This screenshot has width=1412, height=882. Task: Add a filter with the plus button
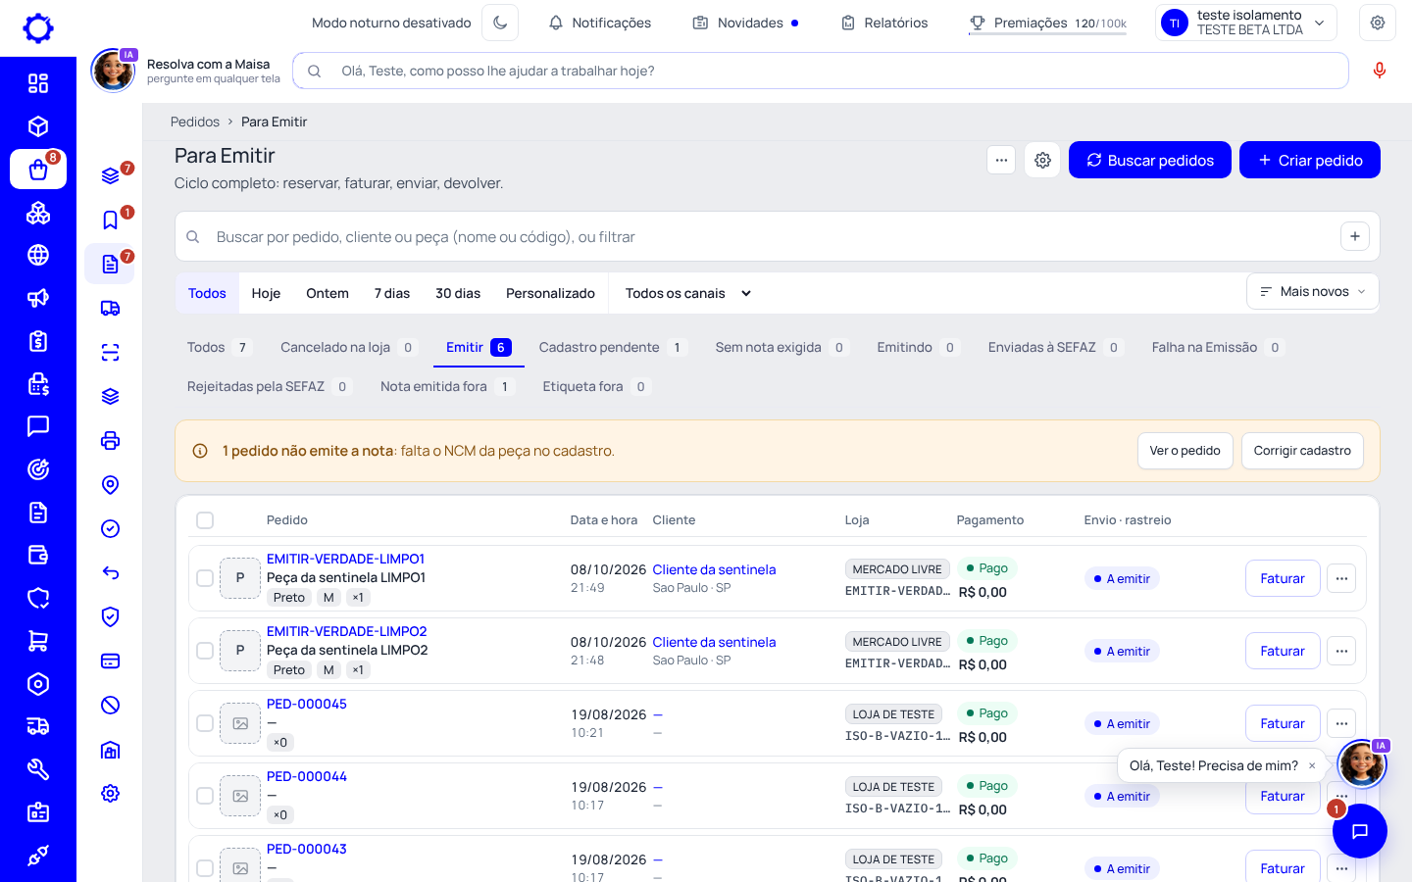click(x=1355, y=236)
